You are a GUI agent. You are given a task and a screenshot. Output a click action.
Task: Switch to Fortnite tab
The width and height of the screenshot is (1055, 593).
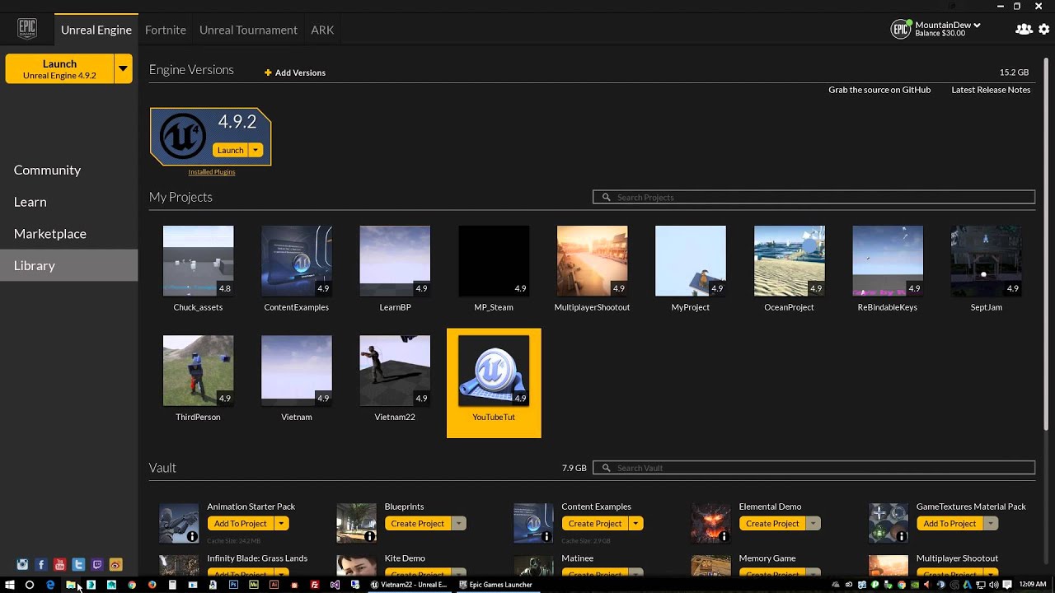(166, 30)
